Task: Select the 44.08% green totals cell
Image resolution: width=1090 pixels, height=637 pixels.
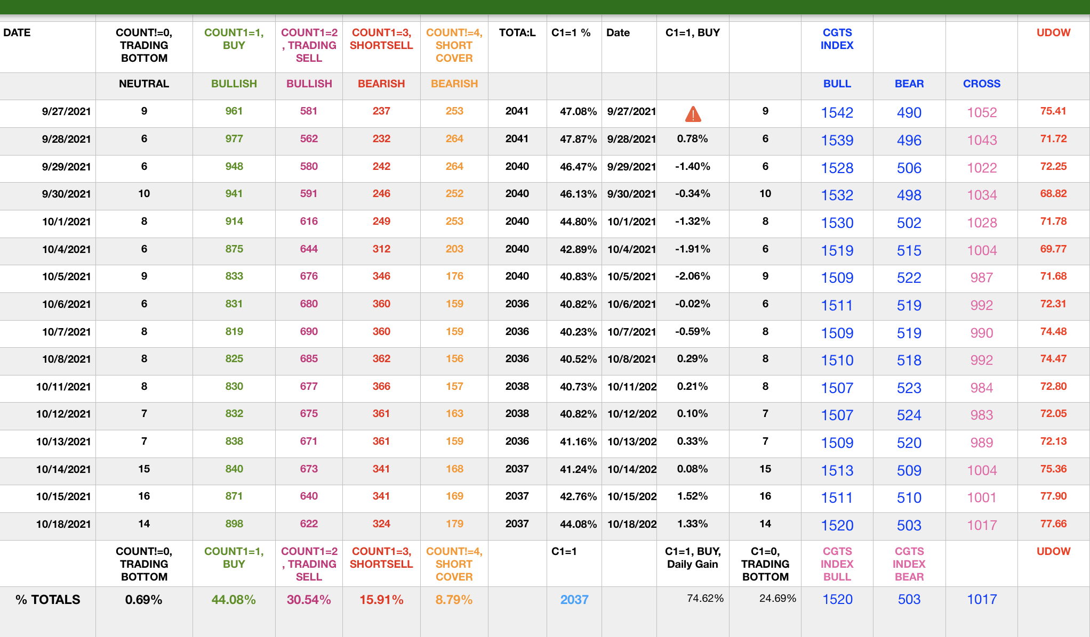Action: coord(234,600)
